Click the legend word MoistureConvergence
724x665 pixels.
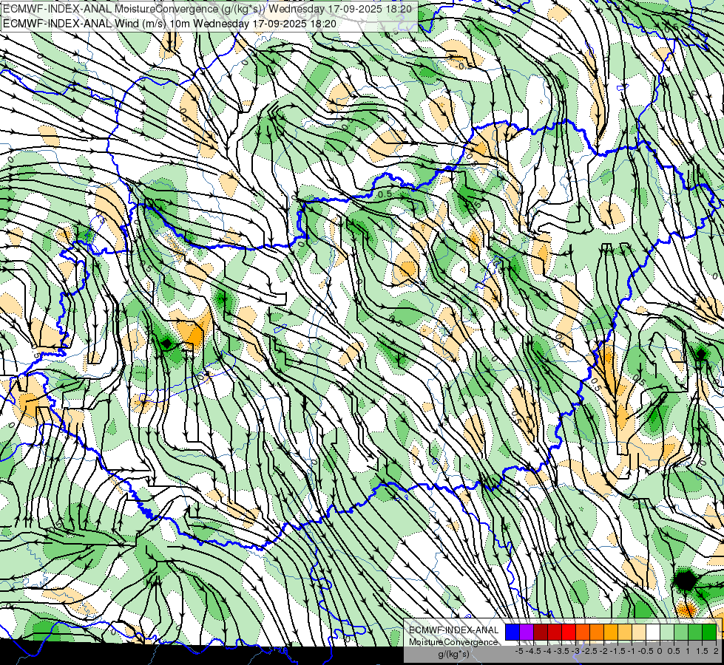pyautogui.click(x=453, y=642)
